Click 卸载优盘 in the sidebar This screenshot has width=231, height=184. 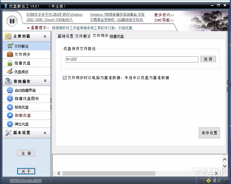26,115
